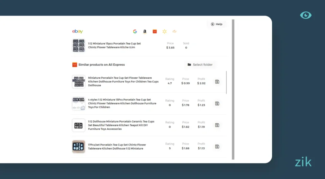The image size is (325, 179).
Task: Save the 4.7-rated Miniature Porcelain product
Action: (x=217, y=82)
